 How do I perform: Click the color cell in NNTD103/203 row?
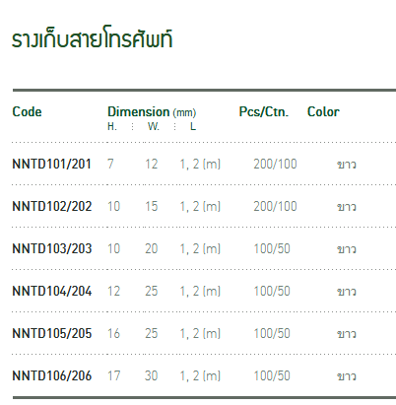(x=347, y=249)
